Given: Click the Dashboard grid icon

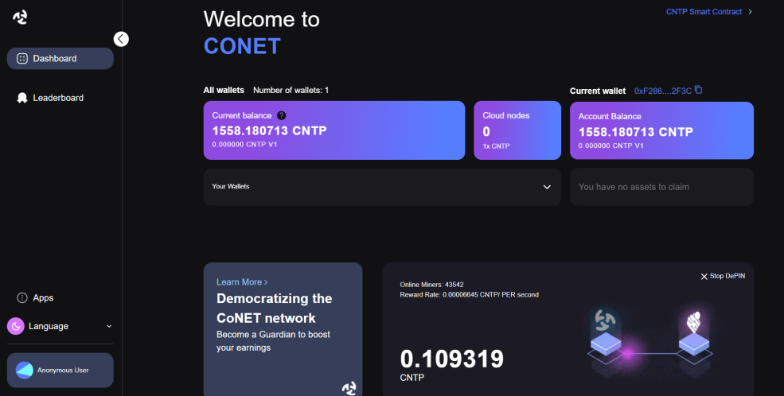Looking at the screenshot, I should (22, 58).
